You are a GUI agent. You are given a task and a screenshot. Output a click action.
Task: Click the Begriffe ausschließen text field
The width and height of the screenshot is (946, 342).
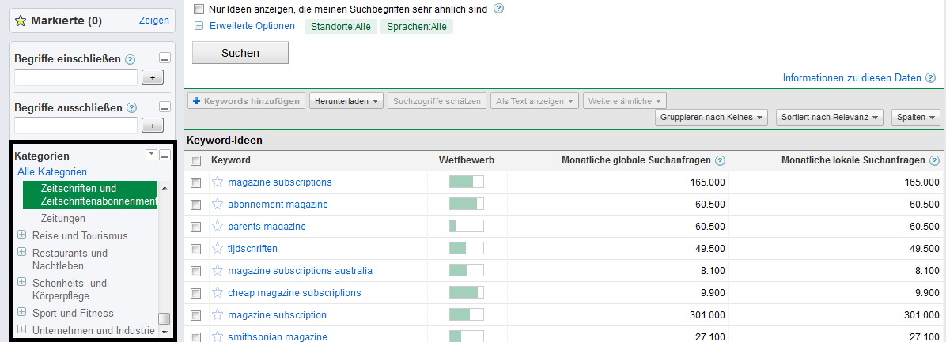(76, 126)
